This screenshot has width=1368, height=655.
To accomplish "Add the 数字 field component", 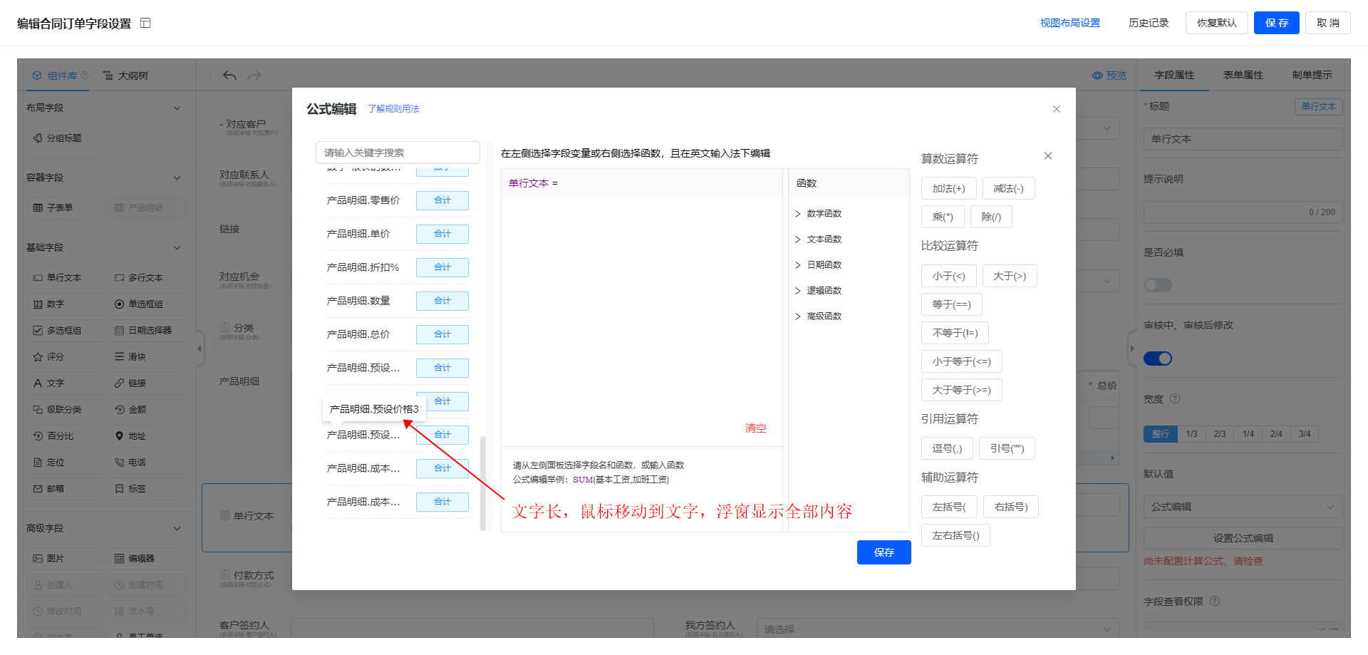I will (65, 304).
